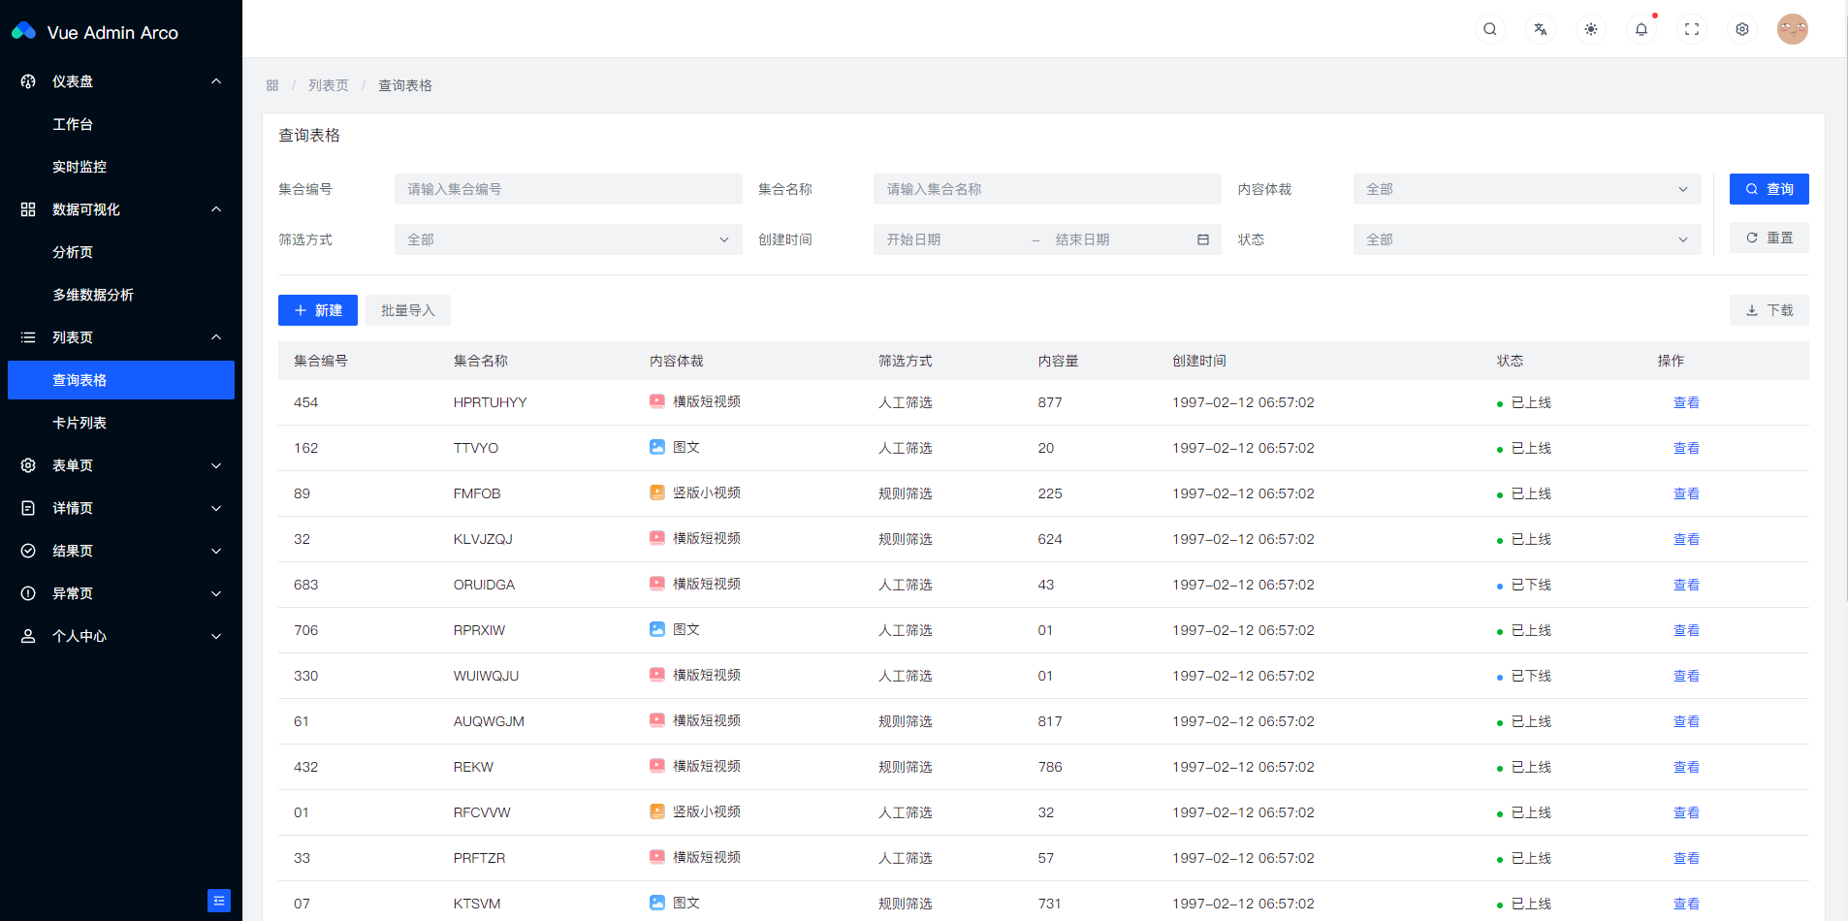
Task: Click 列表页 breadcrumb
Action: 329,85
